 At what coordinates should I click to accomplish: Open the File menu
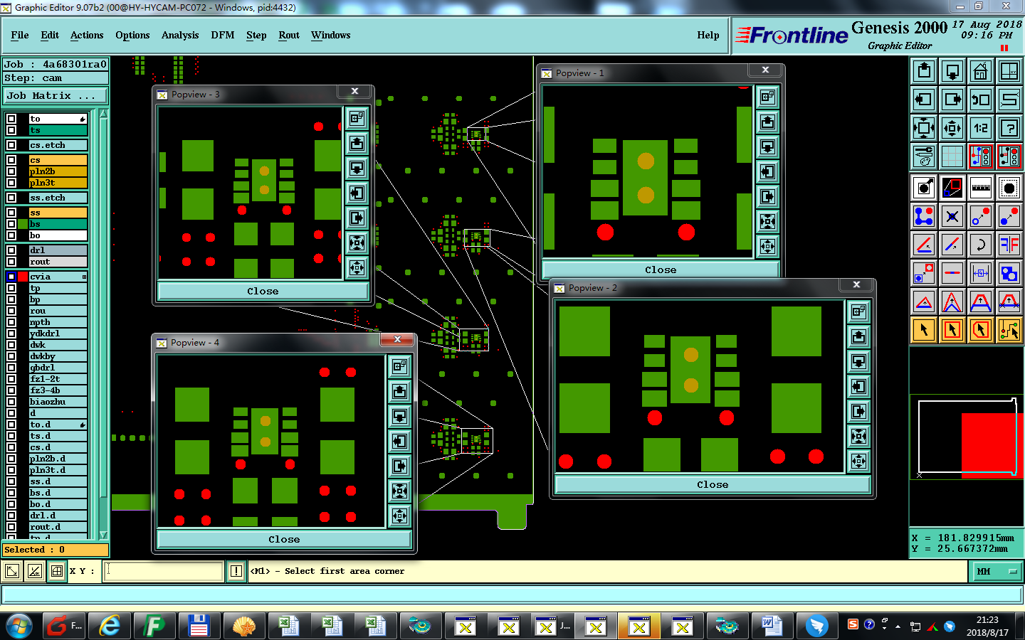coord(20,35)
